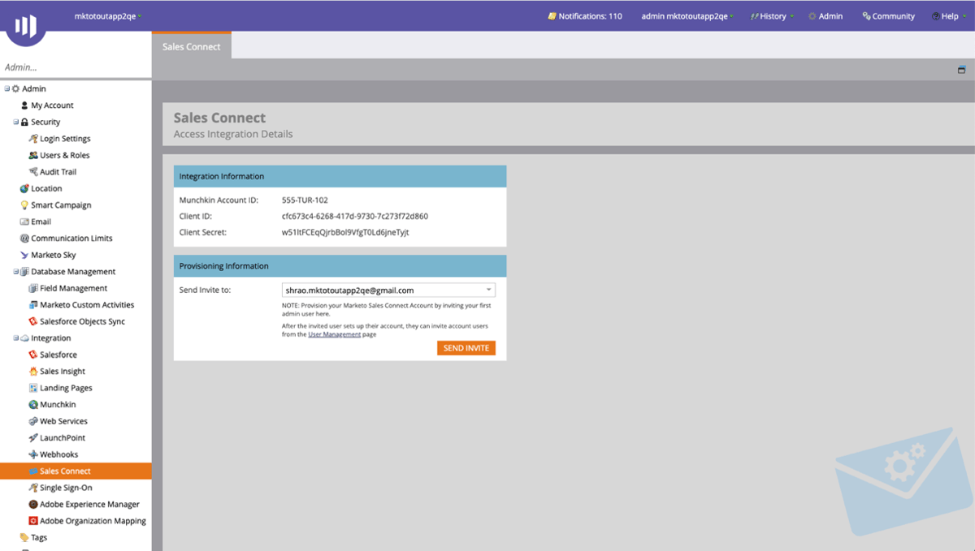Viewport: 975px width, 551px height.
Task: Open the Notifications icon in the top bar
Action: point(551,15)
